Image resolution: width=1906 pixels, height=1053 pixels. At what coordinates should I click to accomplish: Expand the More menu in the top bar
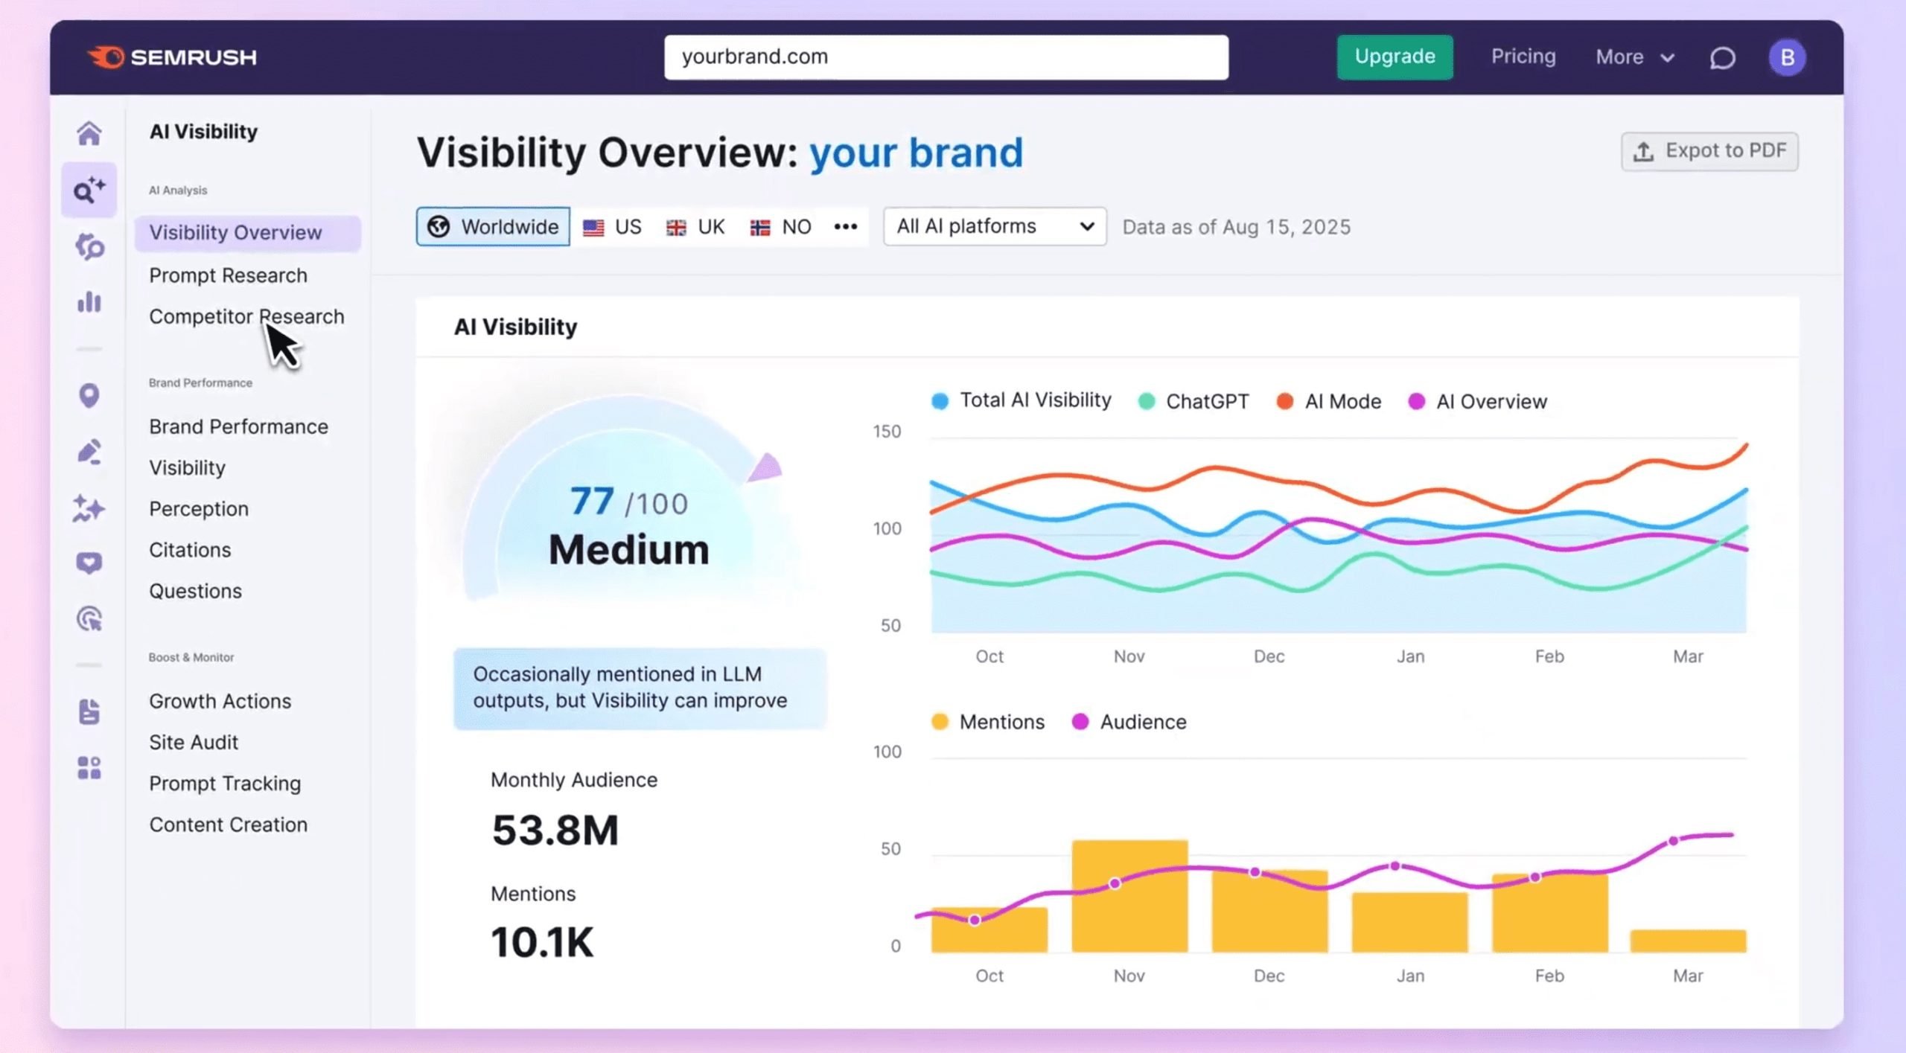pyautogui.click(x=1634, y=57)
